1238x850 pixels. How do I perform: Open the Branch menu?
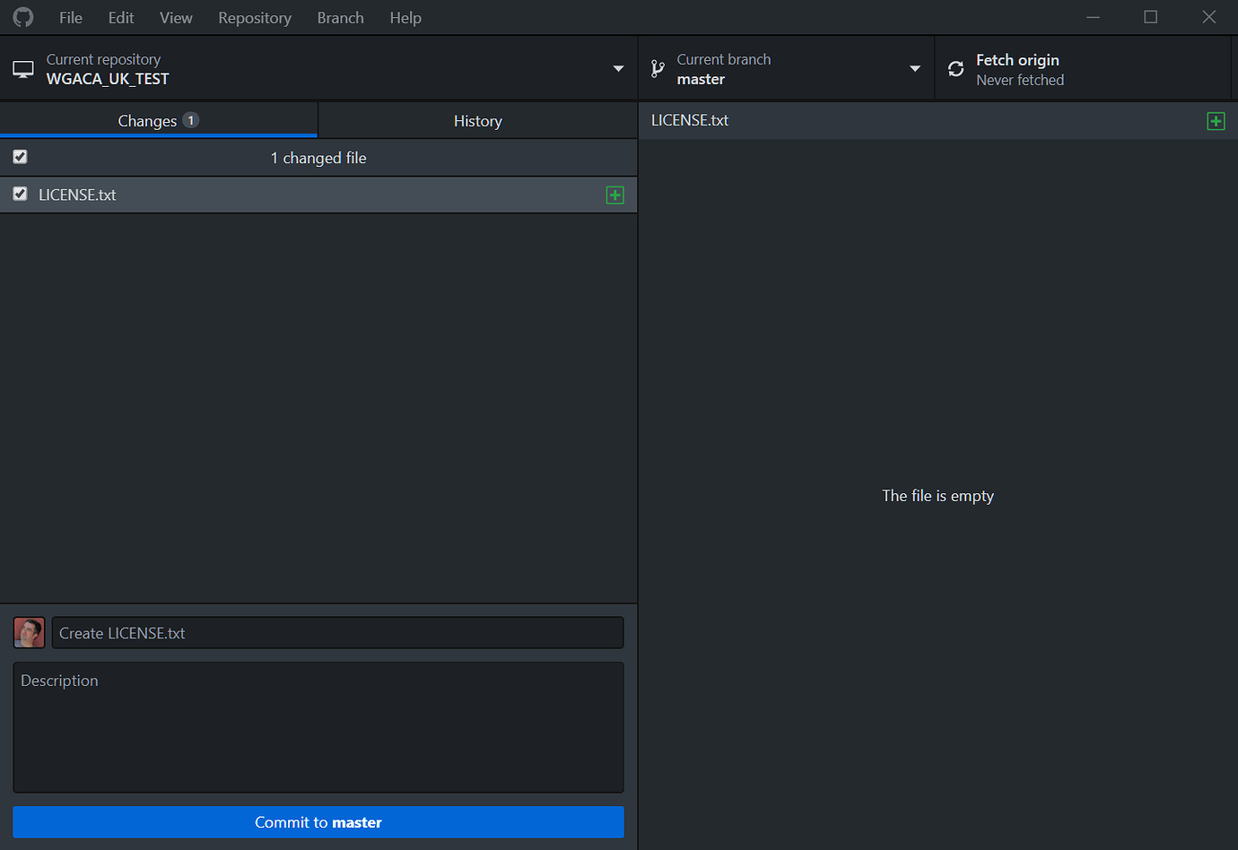click(340, 18)
